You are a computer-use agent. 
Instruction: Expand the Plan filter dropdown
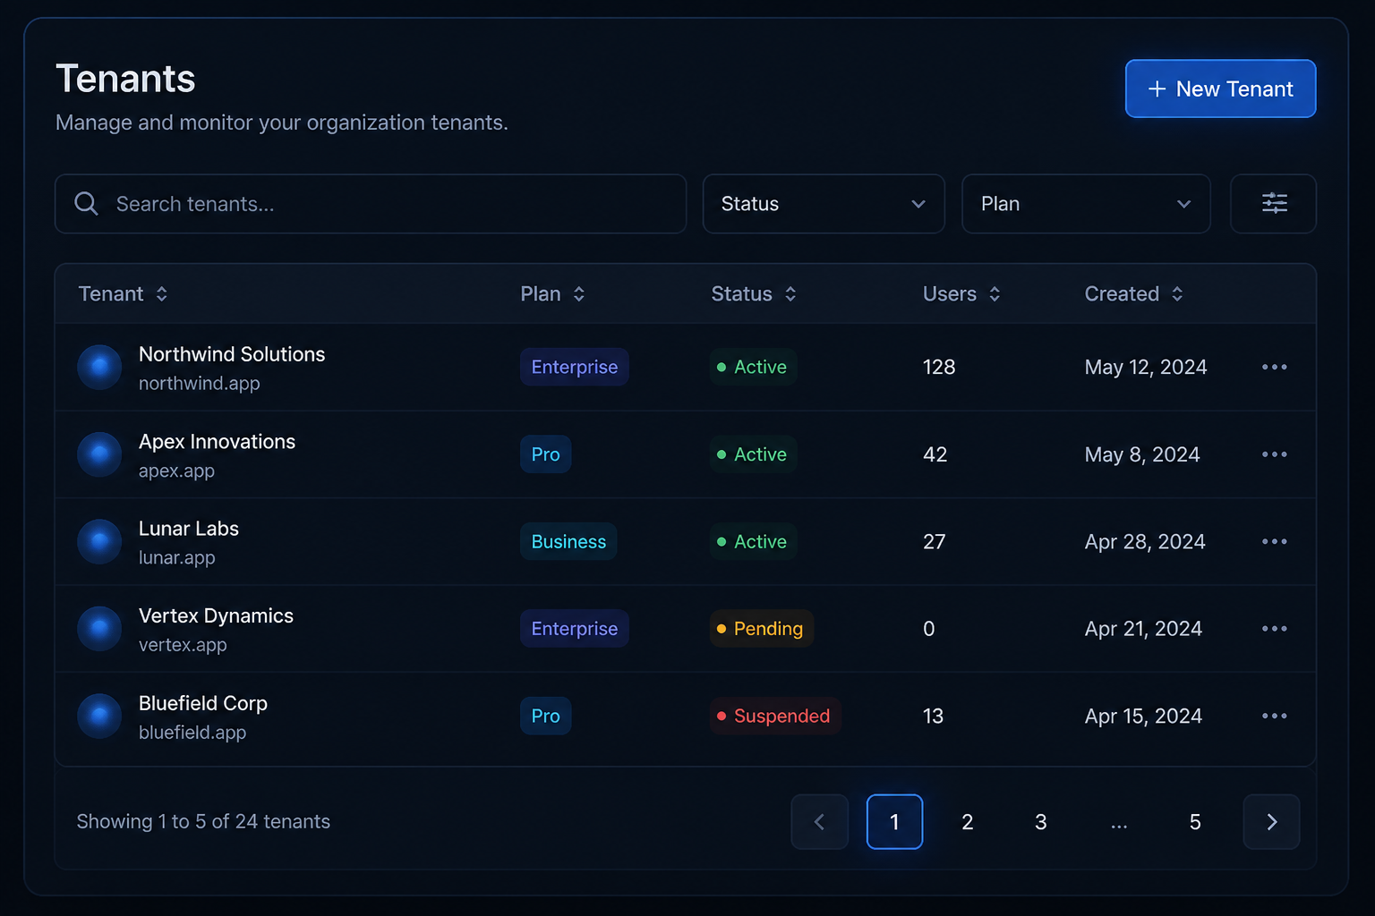pyautogui.click(x=1086, y=204)
